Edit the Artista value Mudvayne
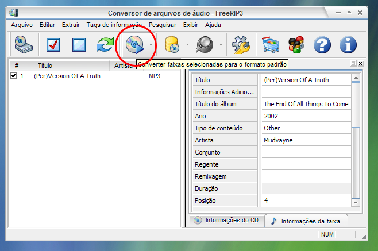Screen dimensions: 378x251 coord(306,140)
